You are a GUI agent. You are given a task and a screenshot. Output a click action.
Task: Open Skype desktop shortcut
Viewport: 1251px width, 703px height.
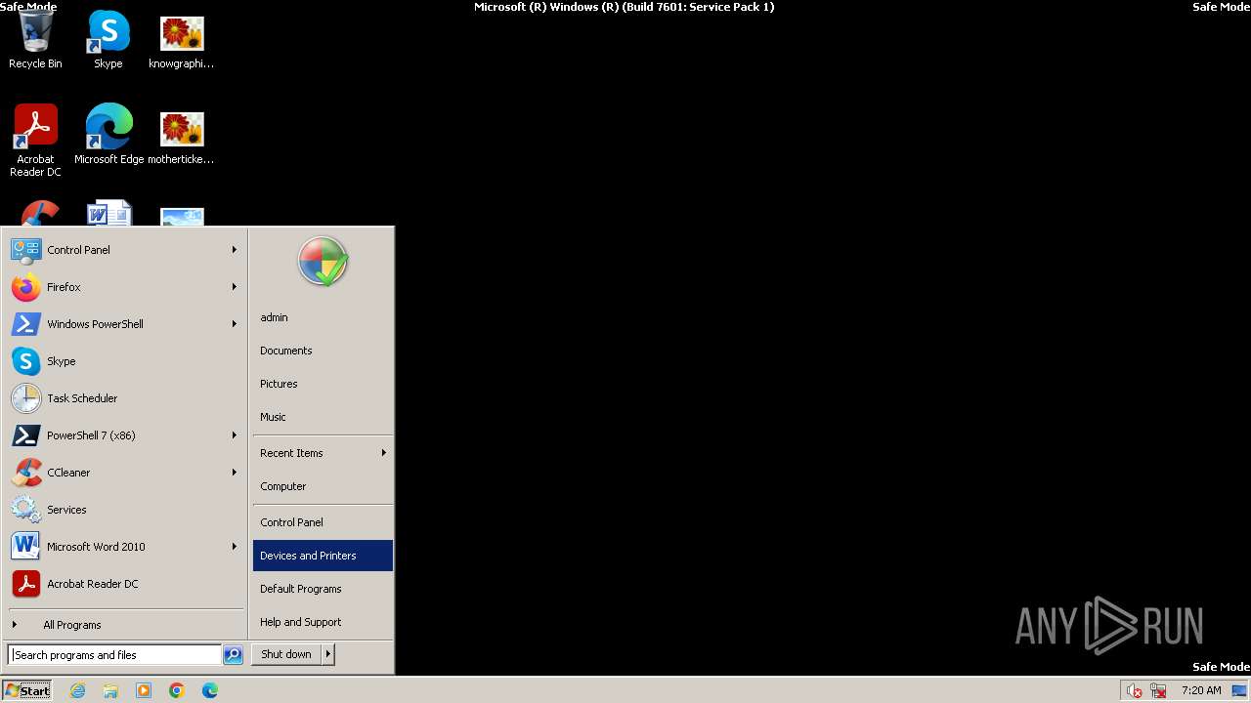(108, 41)
